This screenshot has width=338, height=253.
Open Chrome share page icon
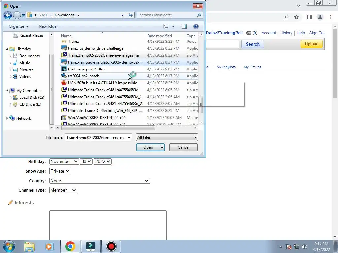(x=286, y=17)
